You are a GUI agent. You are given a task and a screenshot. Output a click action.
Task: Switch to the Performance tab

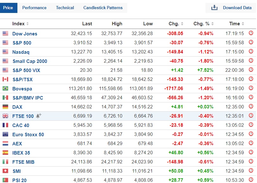(34, 8)
